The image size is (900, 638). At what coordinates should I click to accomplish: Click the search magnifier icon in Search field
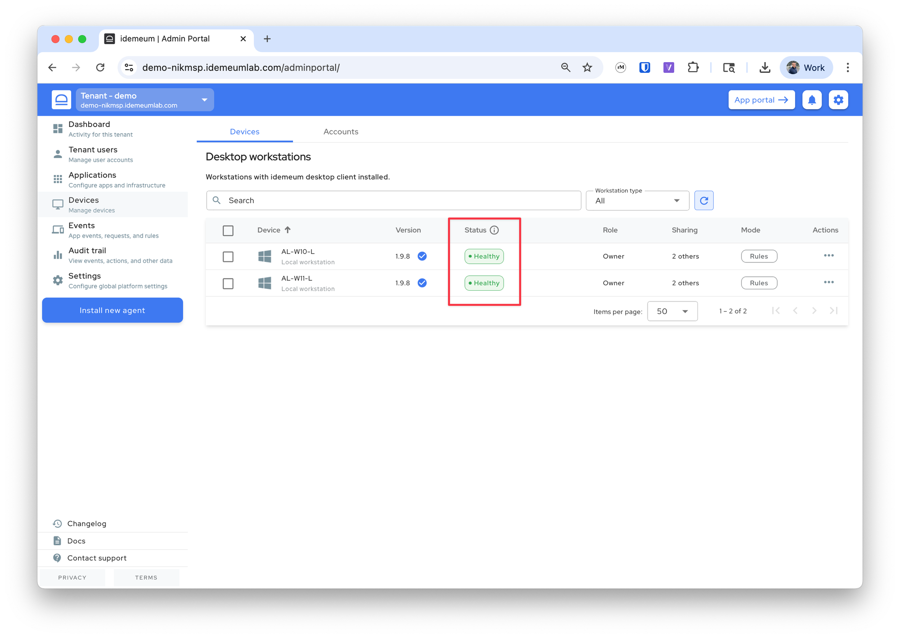coord(216,200)
